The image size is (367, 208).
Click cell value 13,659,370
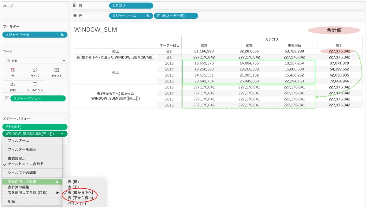pos(204,63)
